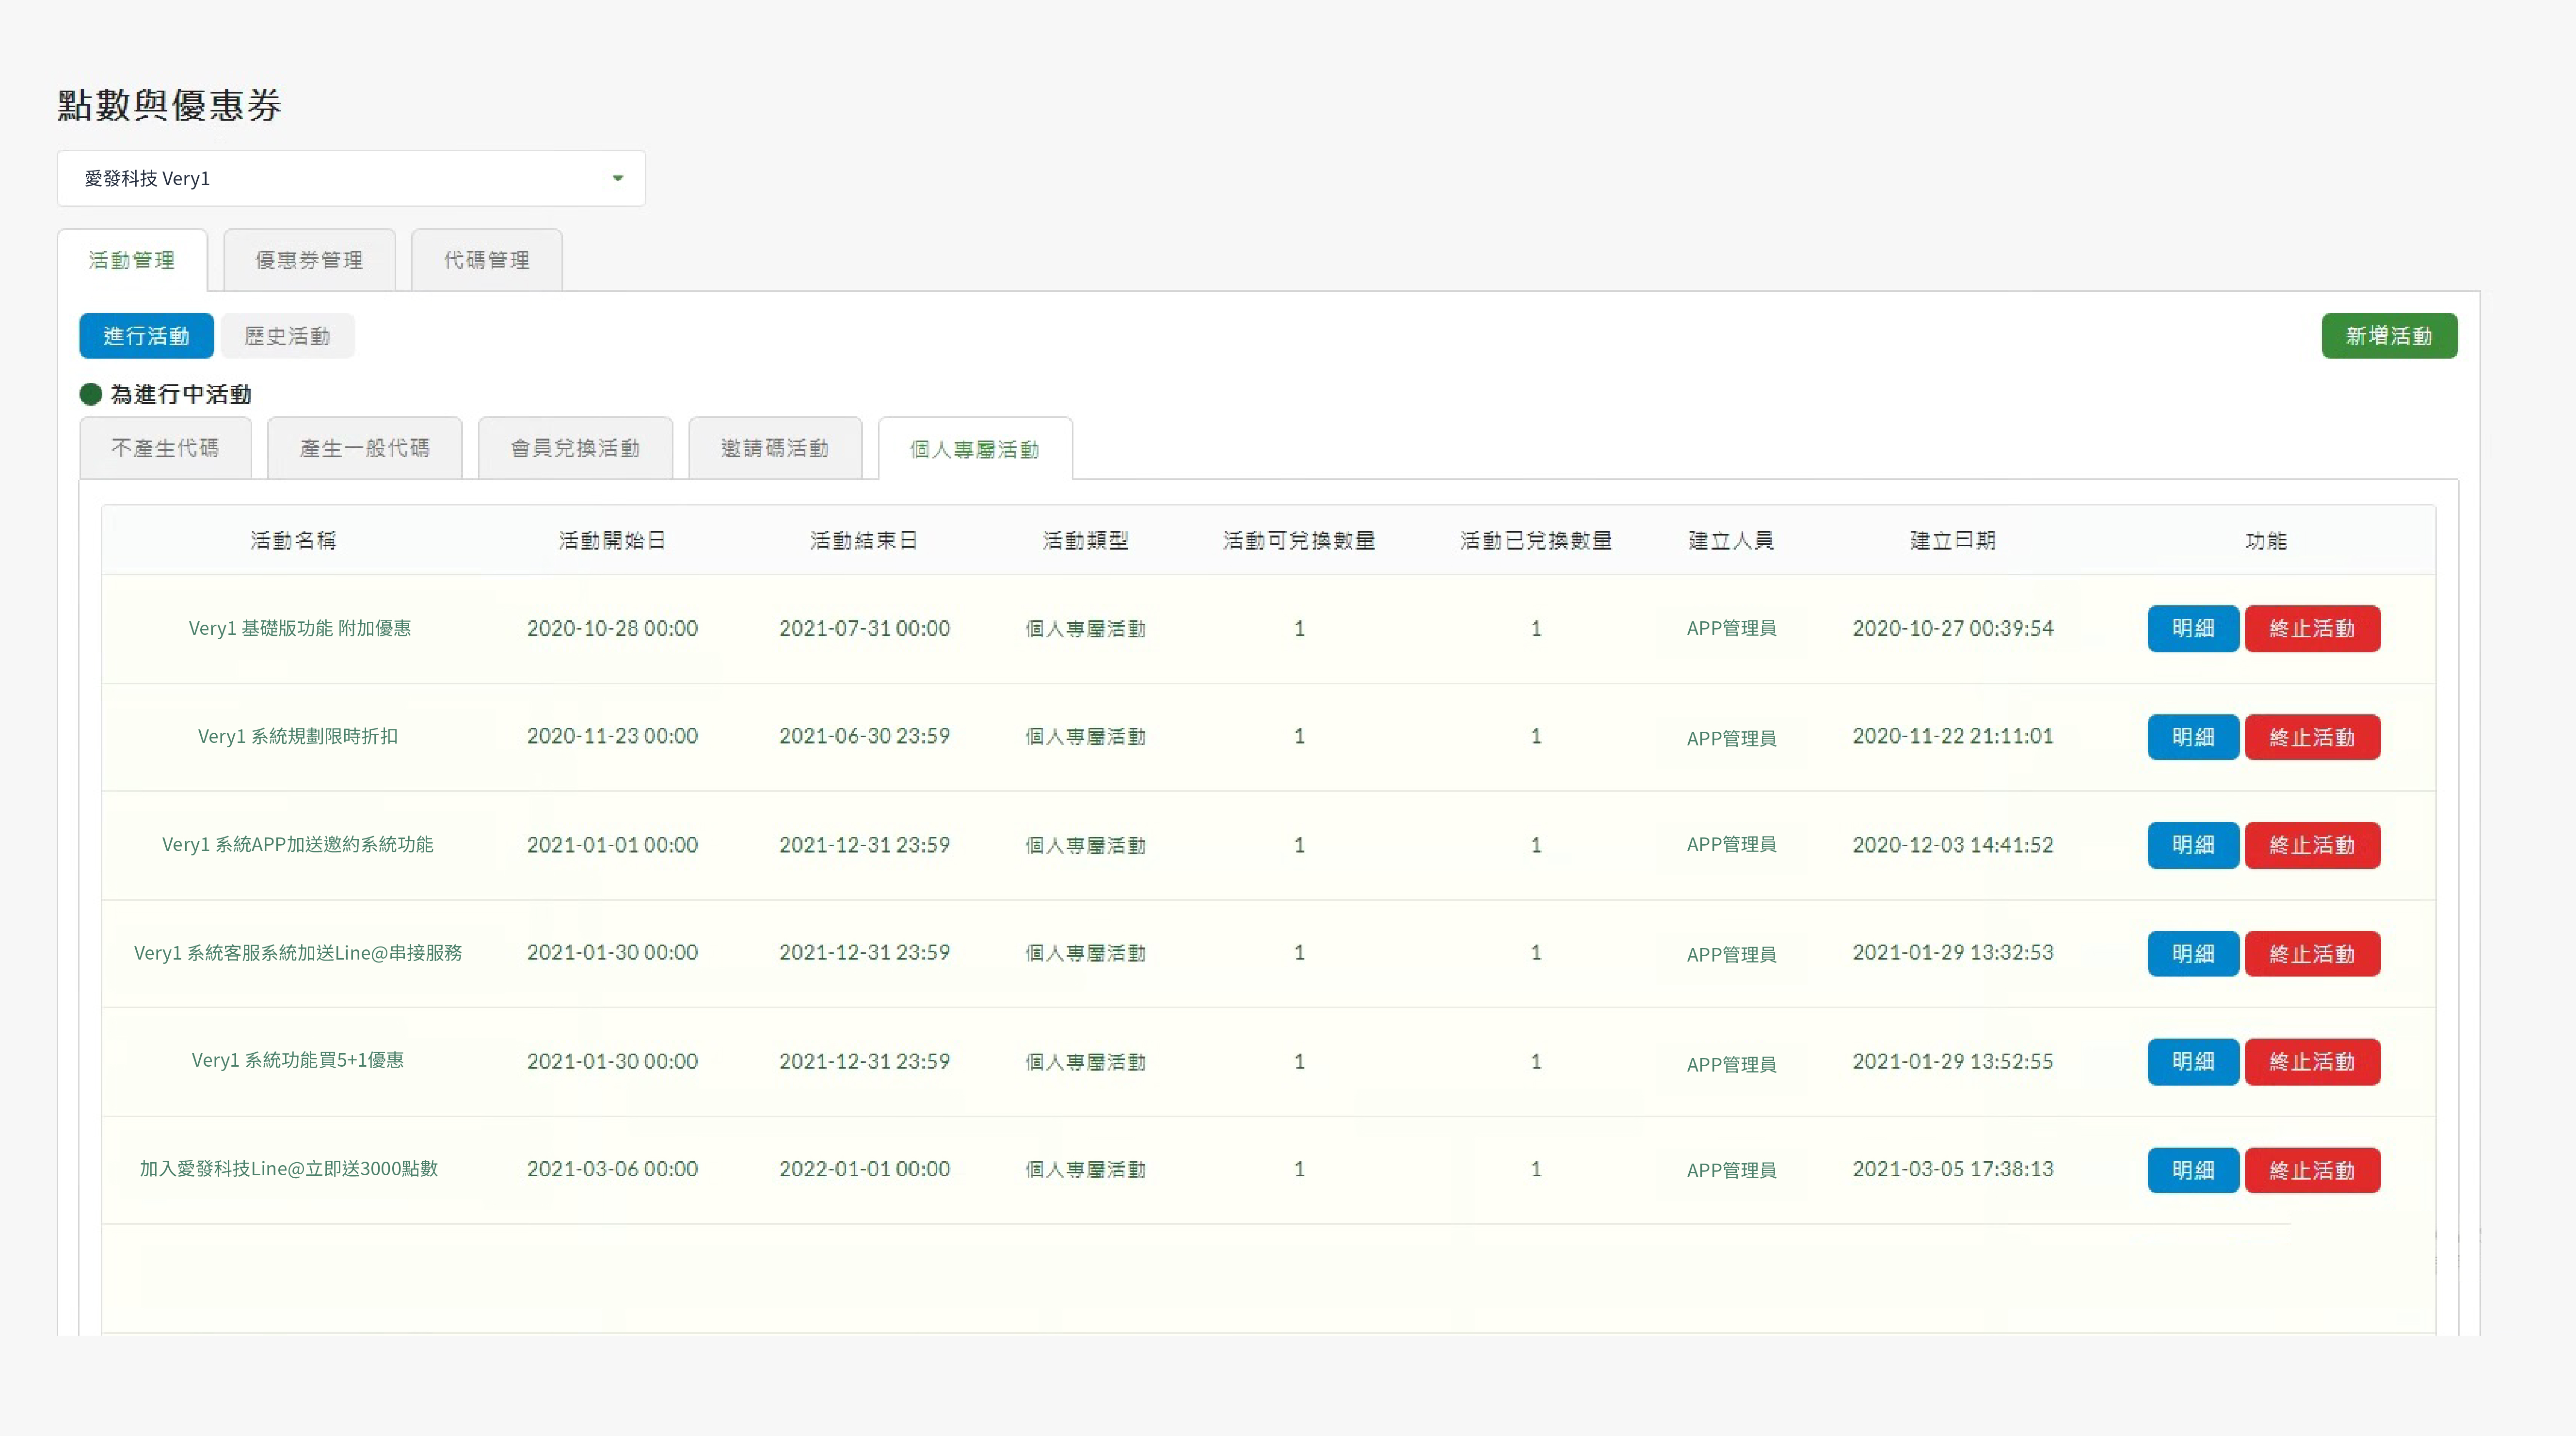The height and width of the screenshot is (1436, 2576).
Task: Select the 進行活動 filter
Action: point(147,336)
